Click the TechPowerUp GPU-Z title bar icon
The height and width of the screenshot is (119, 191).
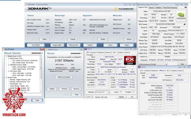138,4
